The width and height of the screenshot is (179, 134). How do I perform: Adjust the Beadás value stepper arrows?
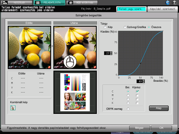tap(144, 81)
